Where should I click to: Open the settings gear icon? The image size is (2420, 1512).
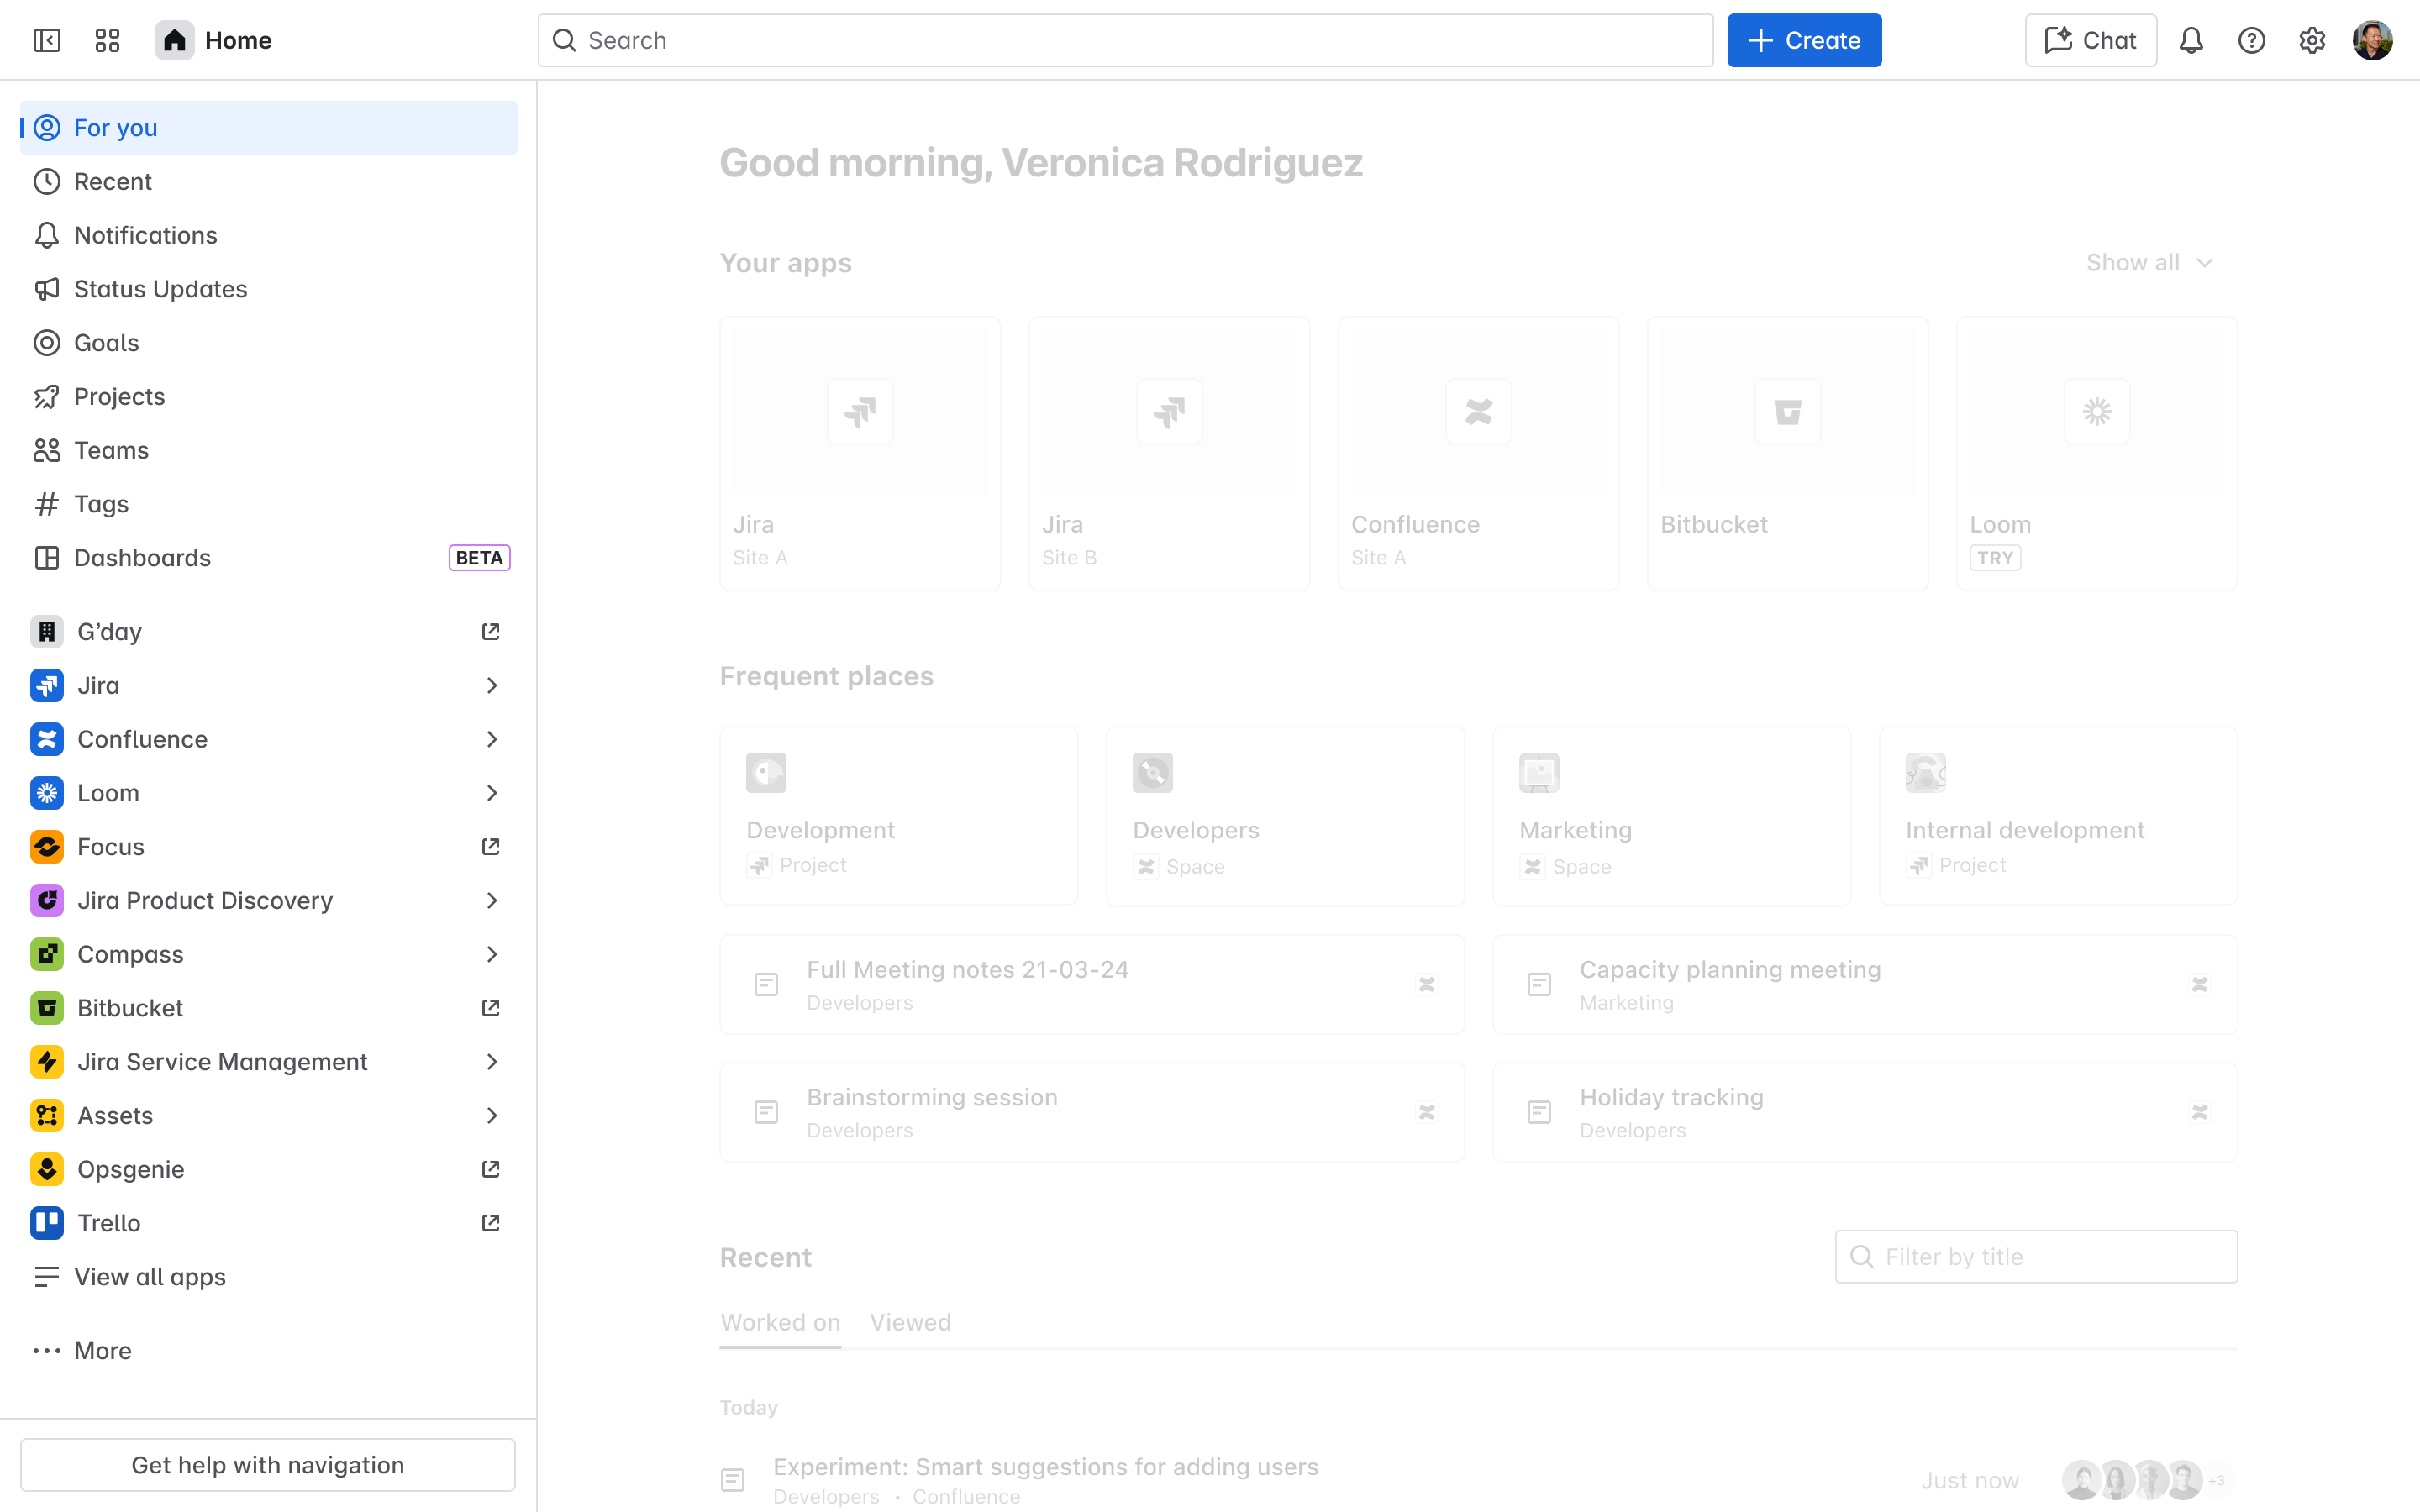[x=2312, y=40]
